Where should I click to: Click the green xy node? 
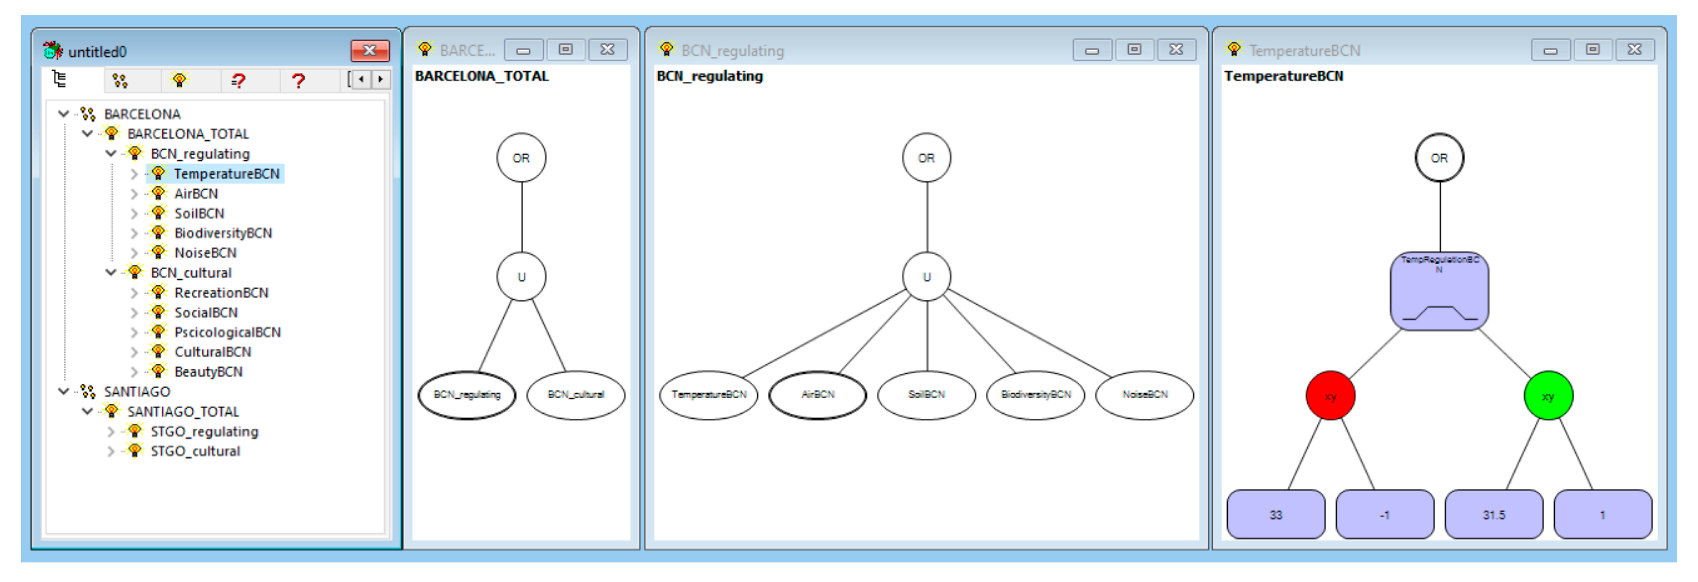pos(1548,396)
